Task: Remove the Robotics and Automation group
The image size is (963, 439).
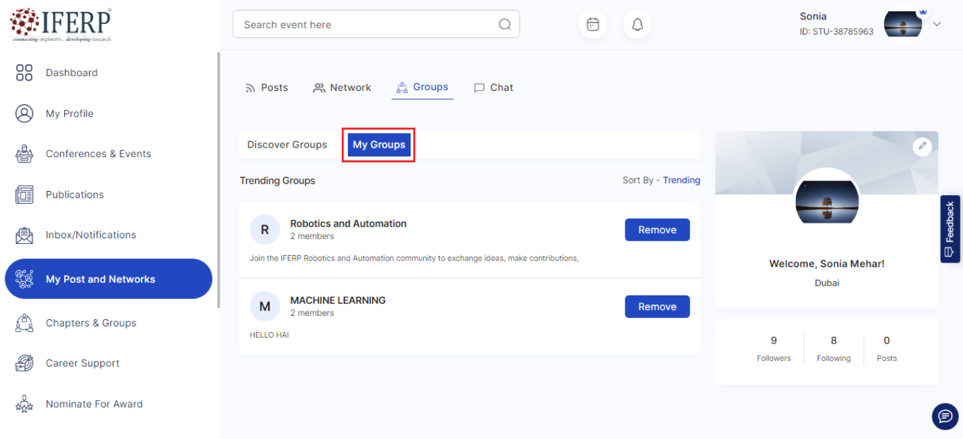Action: point(657,230)
